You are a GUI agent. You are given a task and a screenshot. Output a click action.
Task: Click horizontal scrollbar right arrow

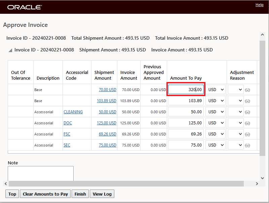point(257,184)
